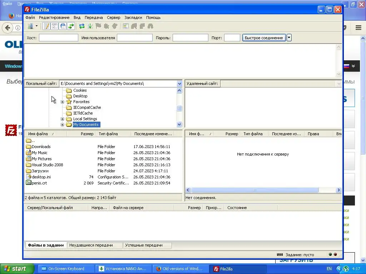Sort local files by Размер header
The height and width of the screenshot is (274, 366).
click(81, 134)
